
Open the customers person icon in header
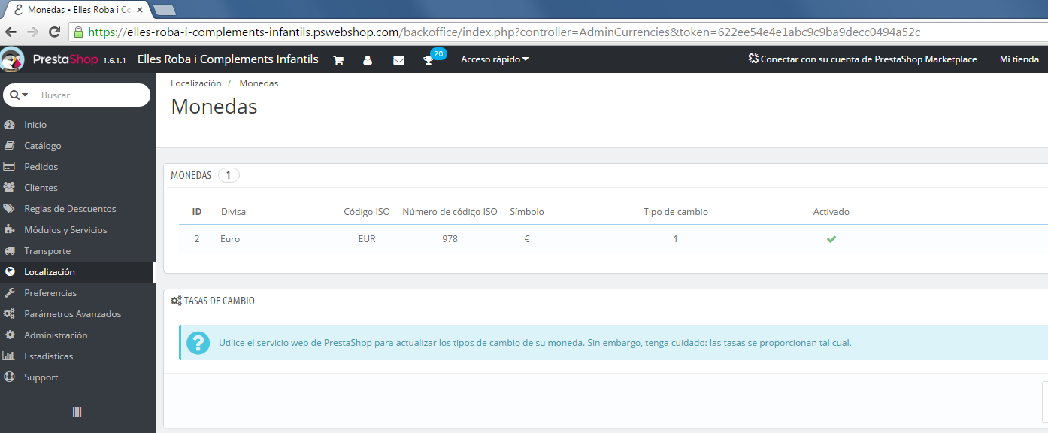click(x=368, y=60)
